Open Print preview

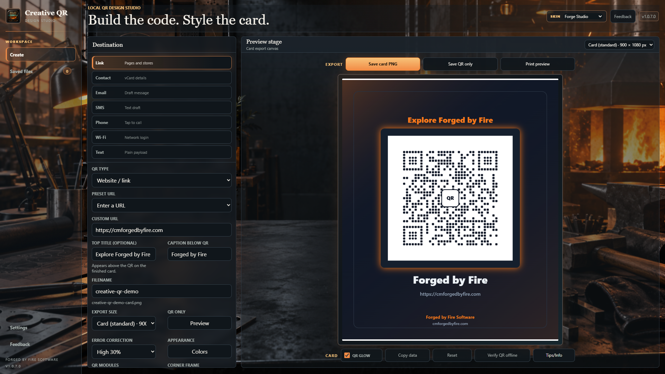point(538,64)
